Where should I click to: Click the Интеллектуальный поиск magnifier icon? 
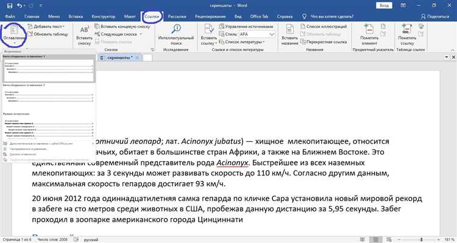[176, 29]
